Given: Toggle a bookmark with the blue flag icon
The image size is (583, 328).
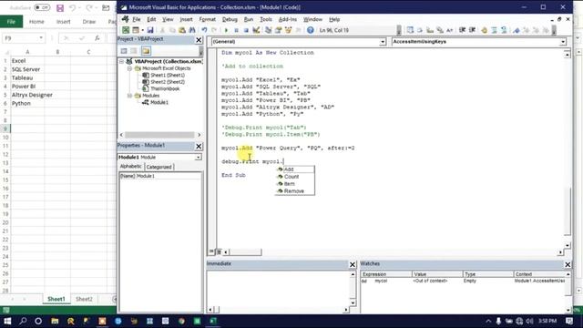Looking at the screenshot, I should click(x=517, y=30).
